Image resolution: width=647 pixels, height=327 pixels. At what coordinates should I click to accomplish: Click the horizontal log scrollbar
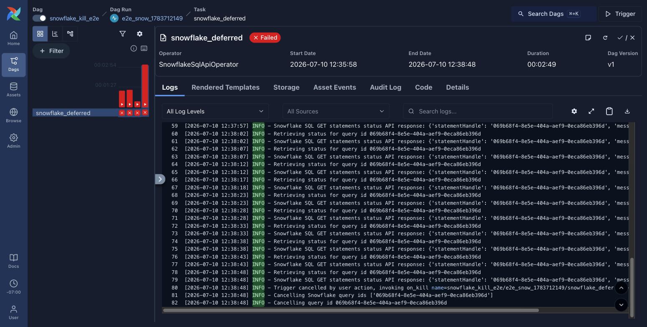351,310
